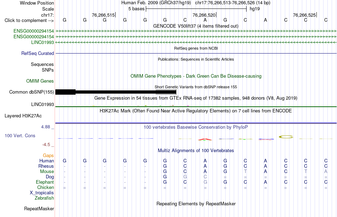Click the tall yellow C in PhyloP logo
The image size is (337, 217).
[x=286, y=137]
